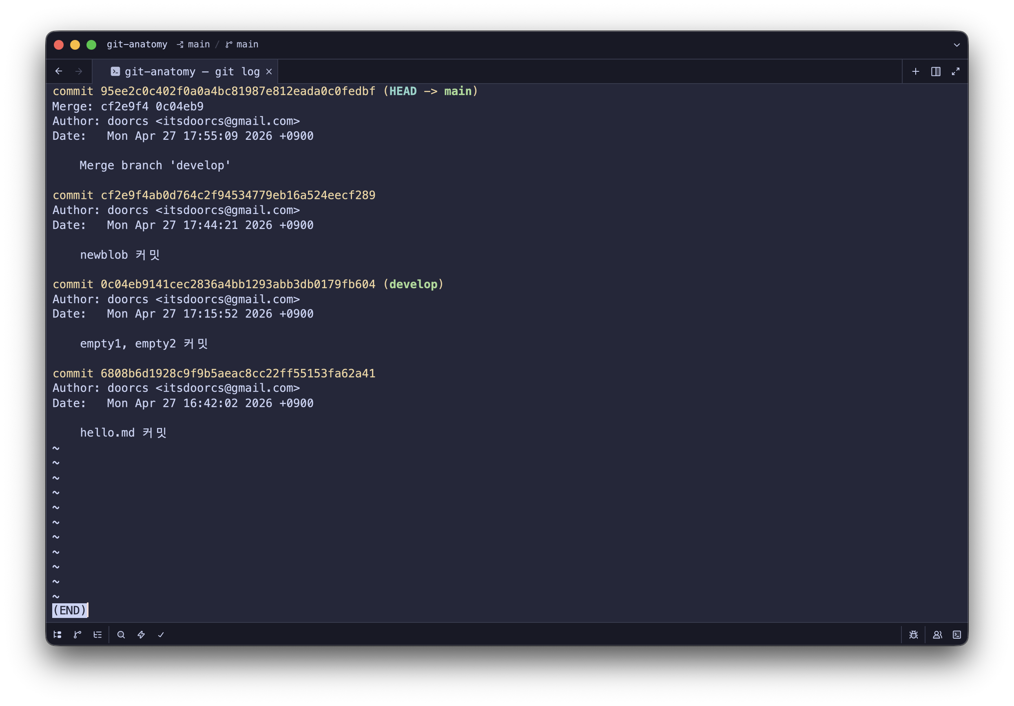Click the lightning bolt icon
The image size is (1014, 706).
(141, 635)
